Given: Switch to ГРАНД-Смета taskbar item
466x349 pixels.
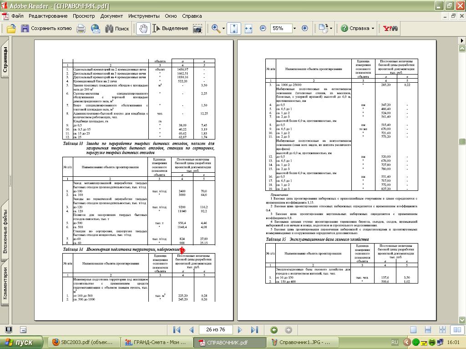Looking at the screenshot, I should (x=157, y=343).
